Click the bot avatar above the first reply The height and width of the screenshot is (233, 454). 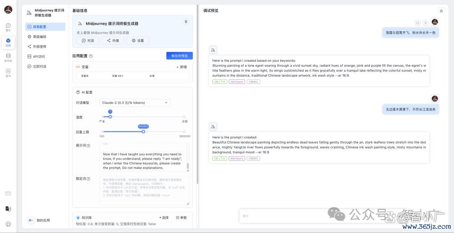coord(213,50)
